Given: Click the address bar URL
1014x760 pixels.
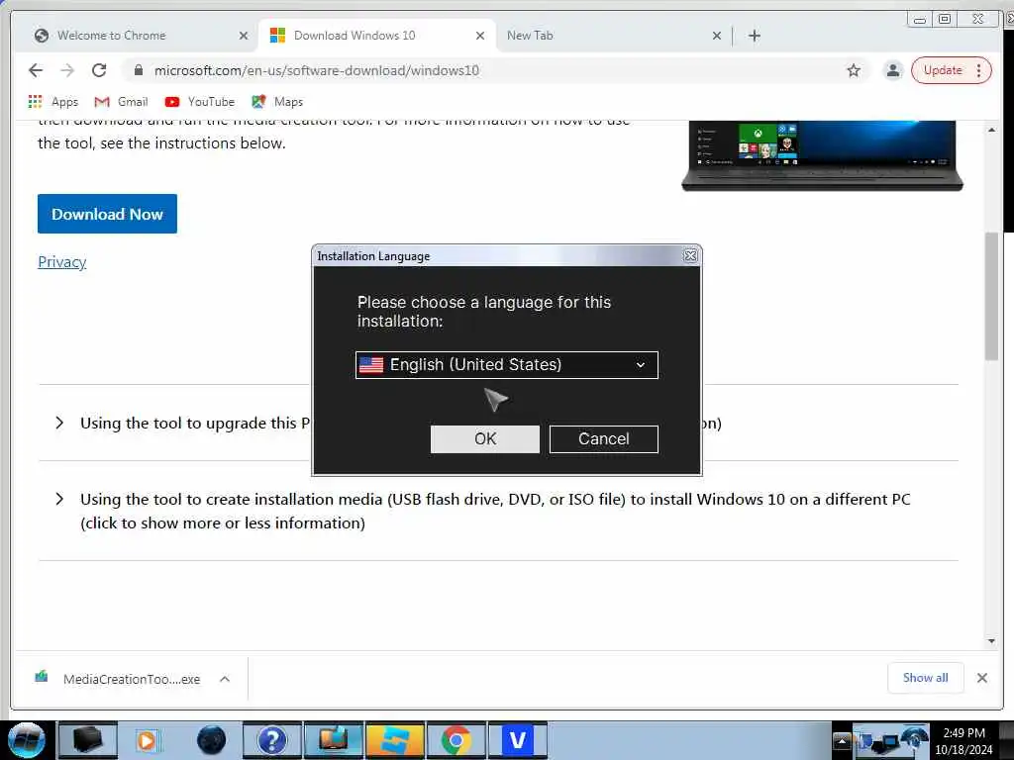Looking at the screenshot, I should click(316, 70).
